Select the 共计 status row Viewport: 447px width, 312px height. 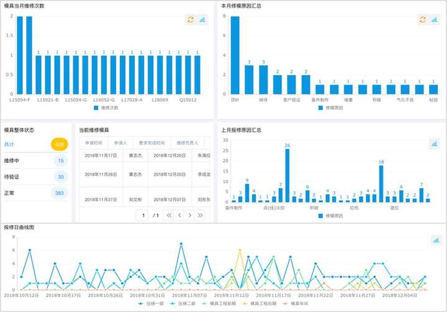coord(36,144)
